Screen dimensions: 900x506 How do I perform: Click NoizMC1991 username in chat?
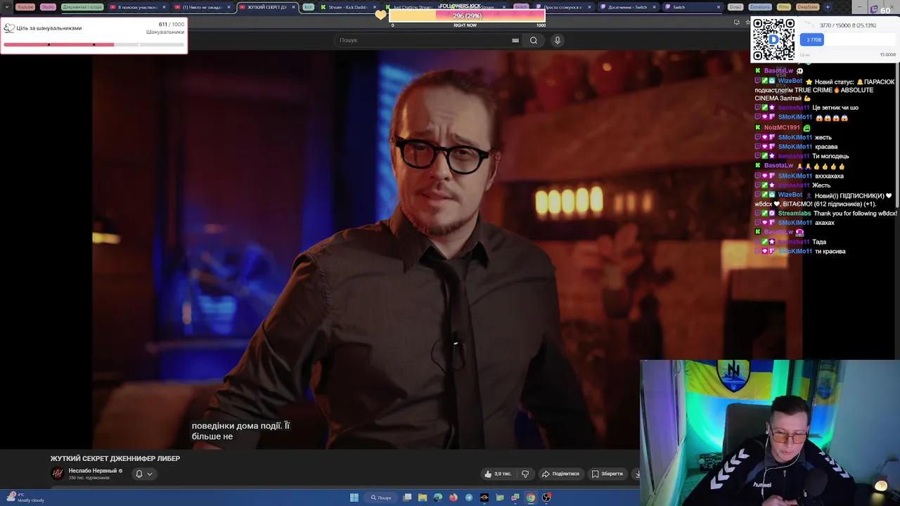(x=782, y=128)
